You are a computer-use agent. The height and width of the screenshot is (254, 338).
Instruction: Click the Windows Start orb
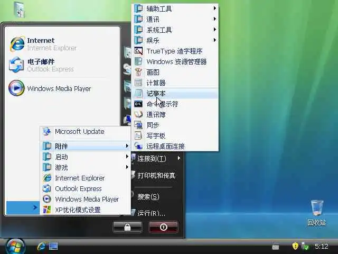(15, 246)
